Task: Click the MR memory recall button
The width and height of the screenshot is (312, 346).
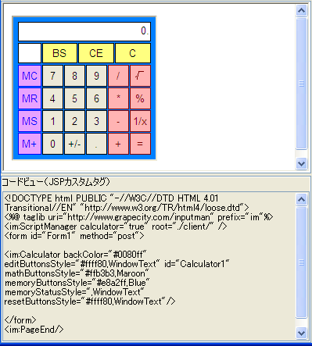Action: click(x=30, y=98)
